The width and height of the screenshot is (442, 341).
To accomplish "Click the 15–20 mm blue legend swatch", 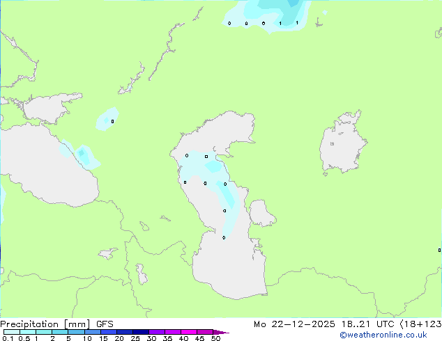I will pyautogui.click(x=108, y=332).
